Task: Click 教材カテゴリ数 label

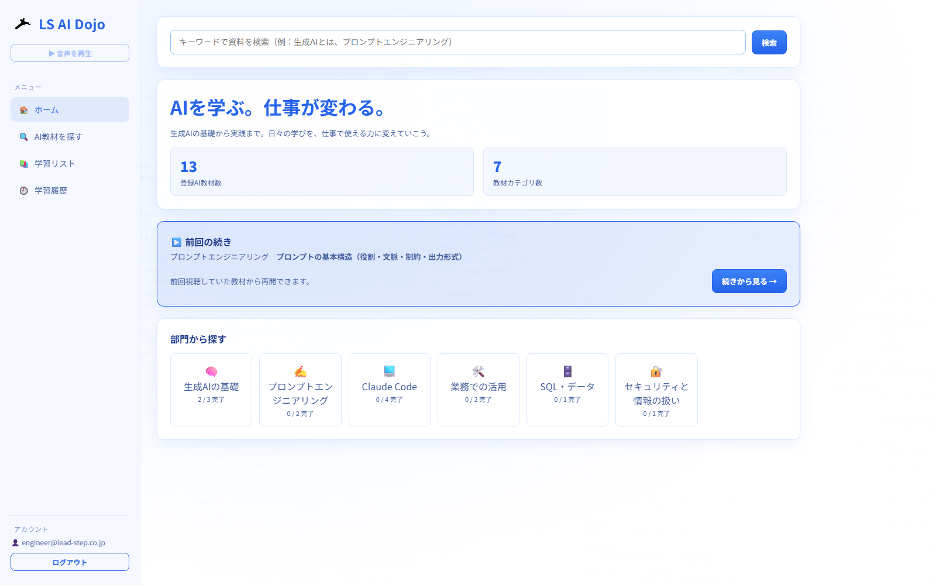Action: pos(518,183)
